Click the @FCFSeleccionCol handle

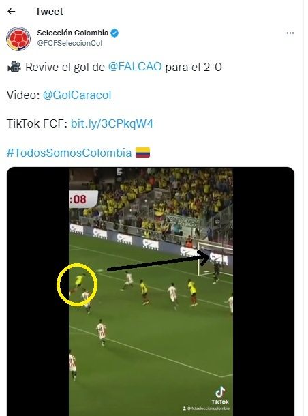(x=70, y=43)
